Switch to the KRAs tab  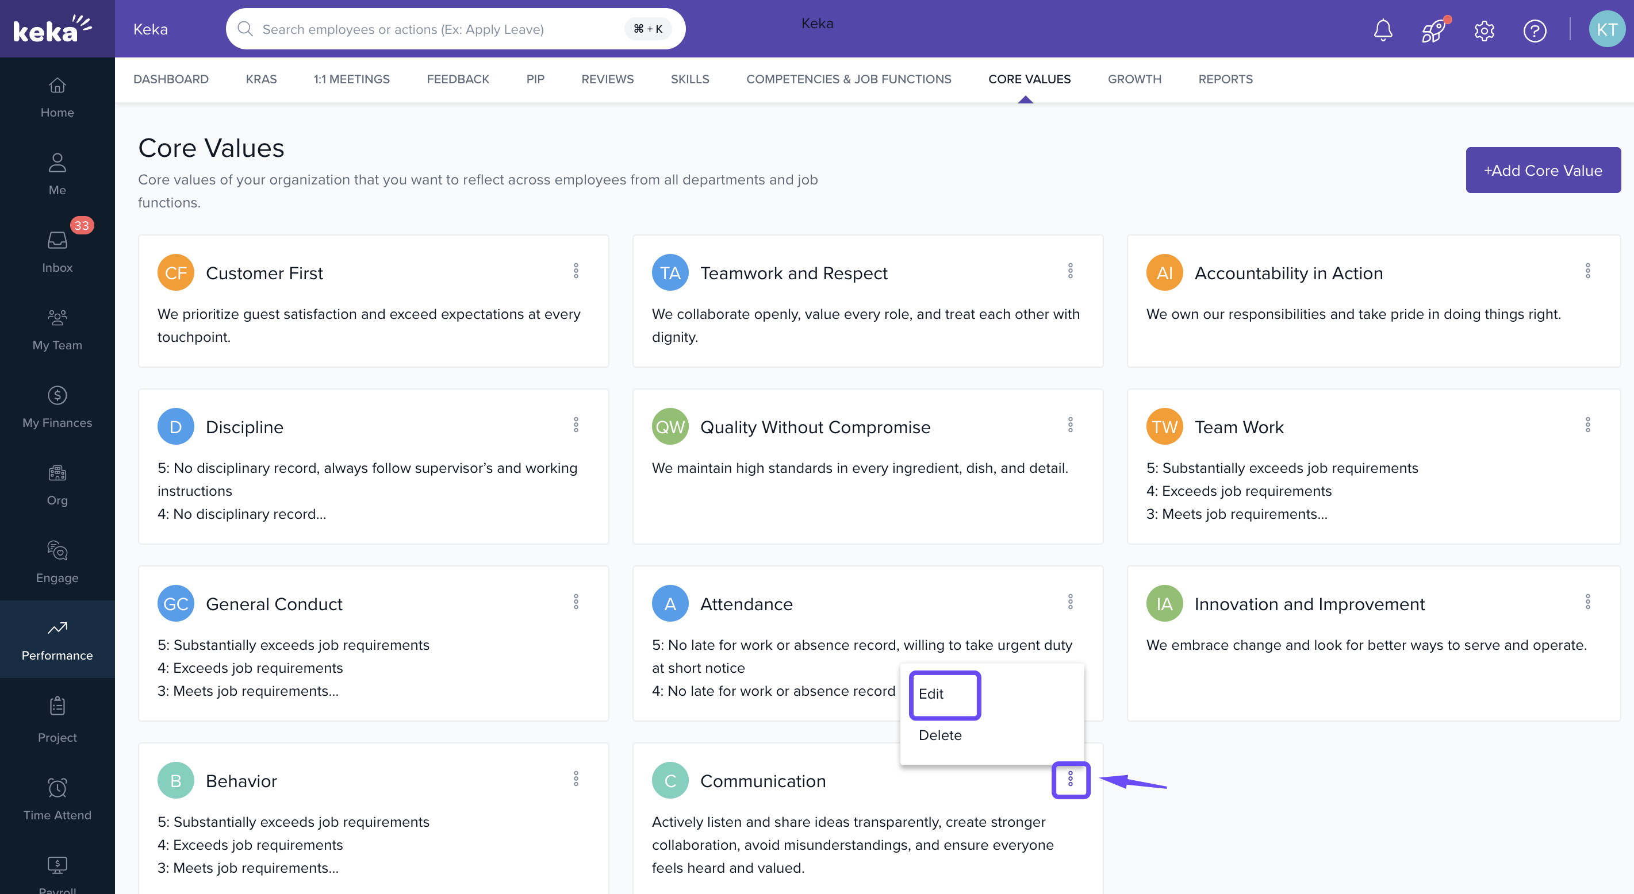(x=260, y=79)
